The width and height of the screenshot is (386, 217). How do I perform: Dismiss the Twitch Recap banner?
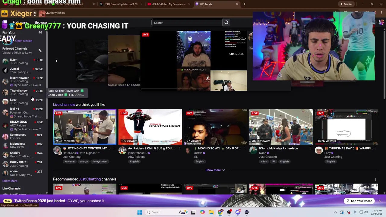380,201
